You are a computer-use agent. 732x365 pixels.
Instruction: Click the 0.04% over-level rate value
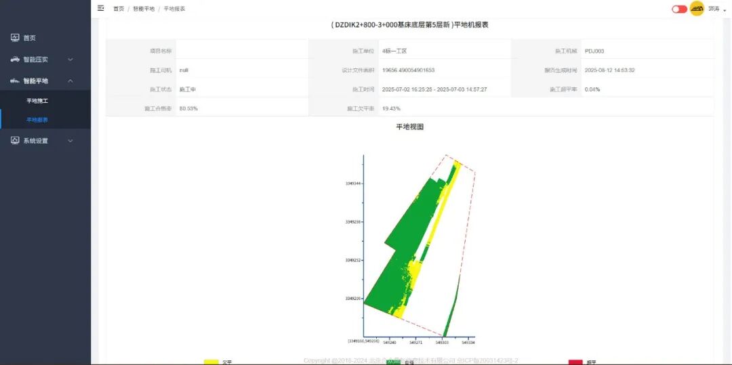tap(592, 89)
